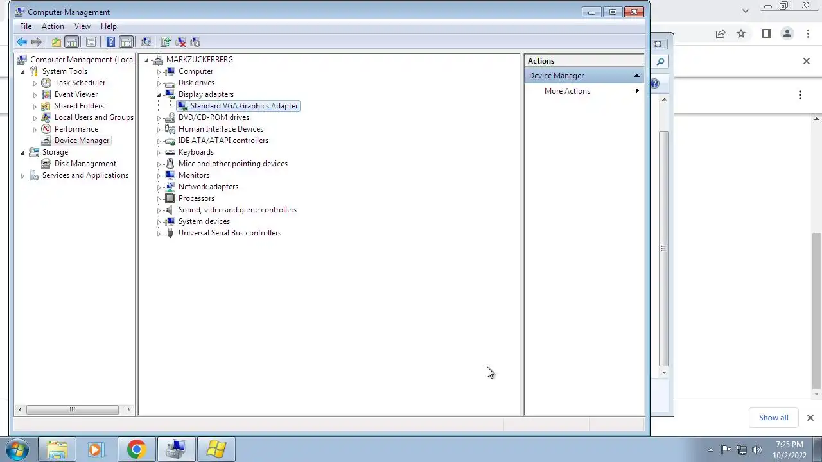Expand the Network adapters category
The width and height of the screenshot is (822, 462).
tap(159, 187)
